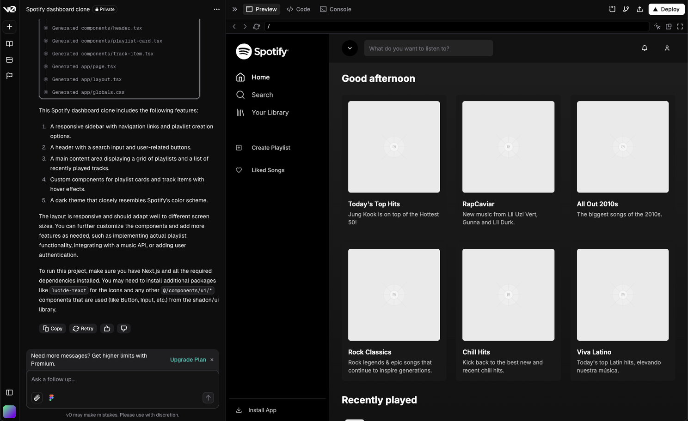
Task: Toggle the left sidebar panel
Action: click(9, 392)
